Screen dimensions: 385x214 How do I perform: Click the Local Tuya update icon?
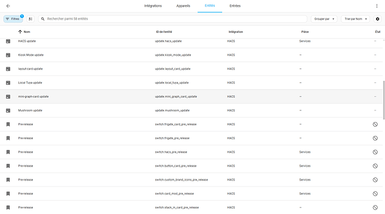tap(8, 82)
